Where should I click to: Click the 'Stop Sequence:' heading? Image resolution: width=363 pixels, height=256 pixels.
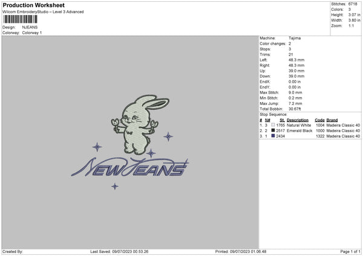[x=273, y=115]
